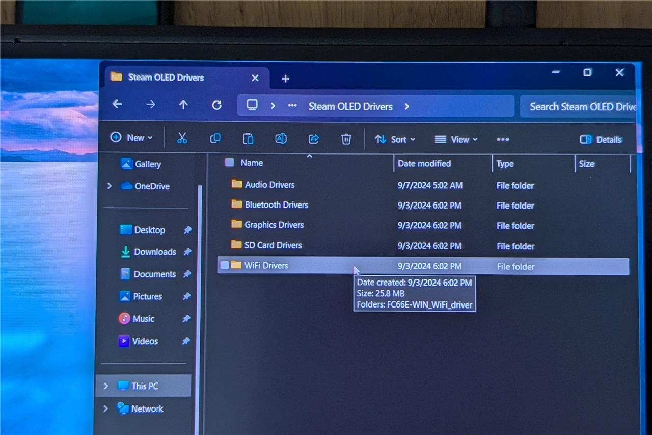Go up one folder level

pos(183,105)
